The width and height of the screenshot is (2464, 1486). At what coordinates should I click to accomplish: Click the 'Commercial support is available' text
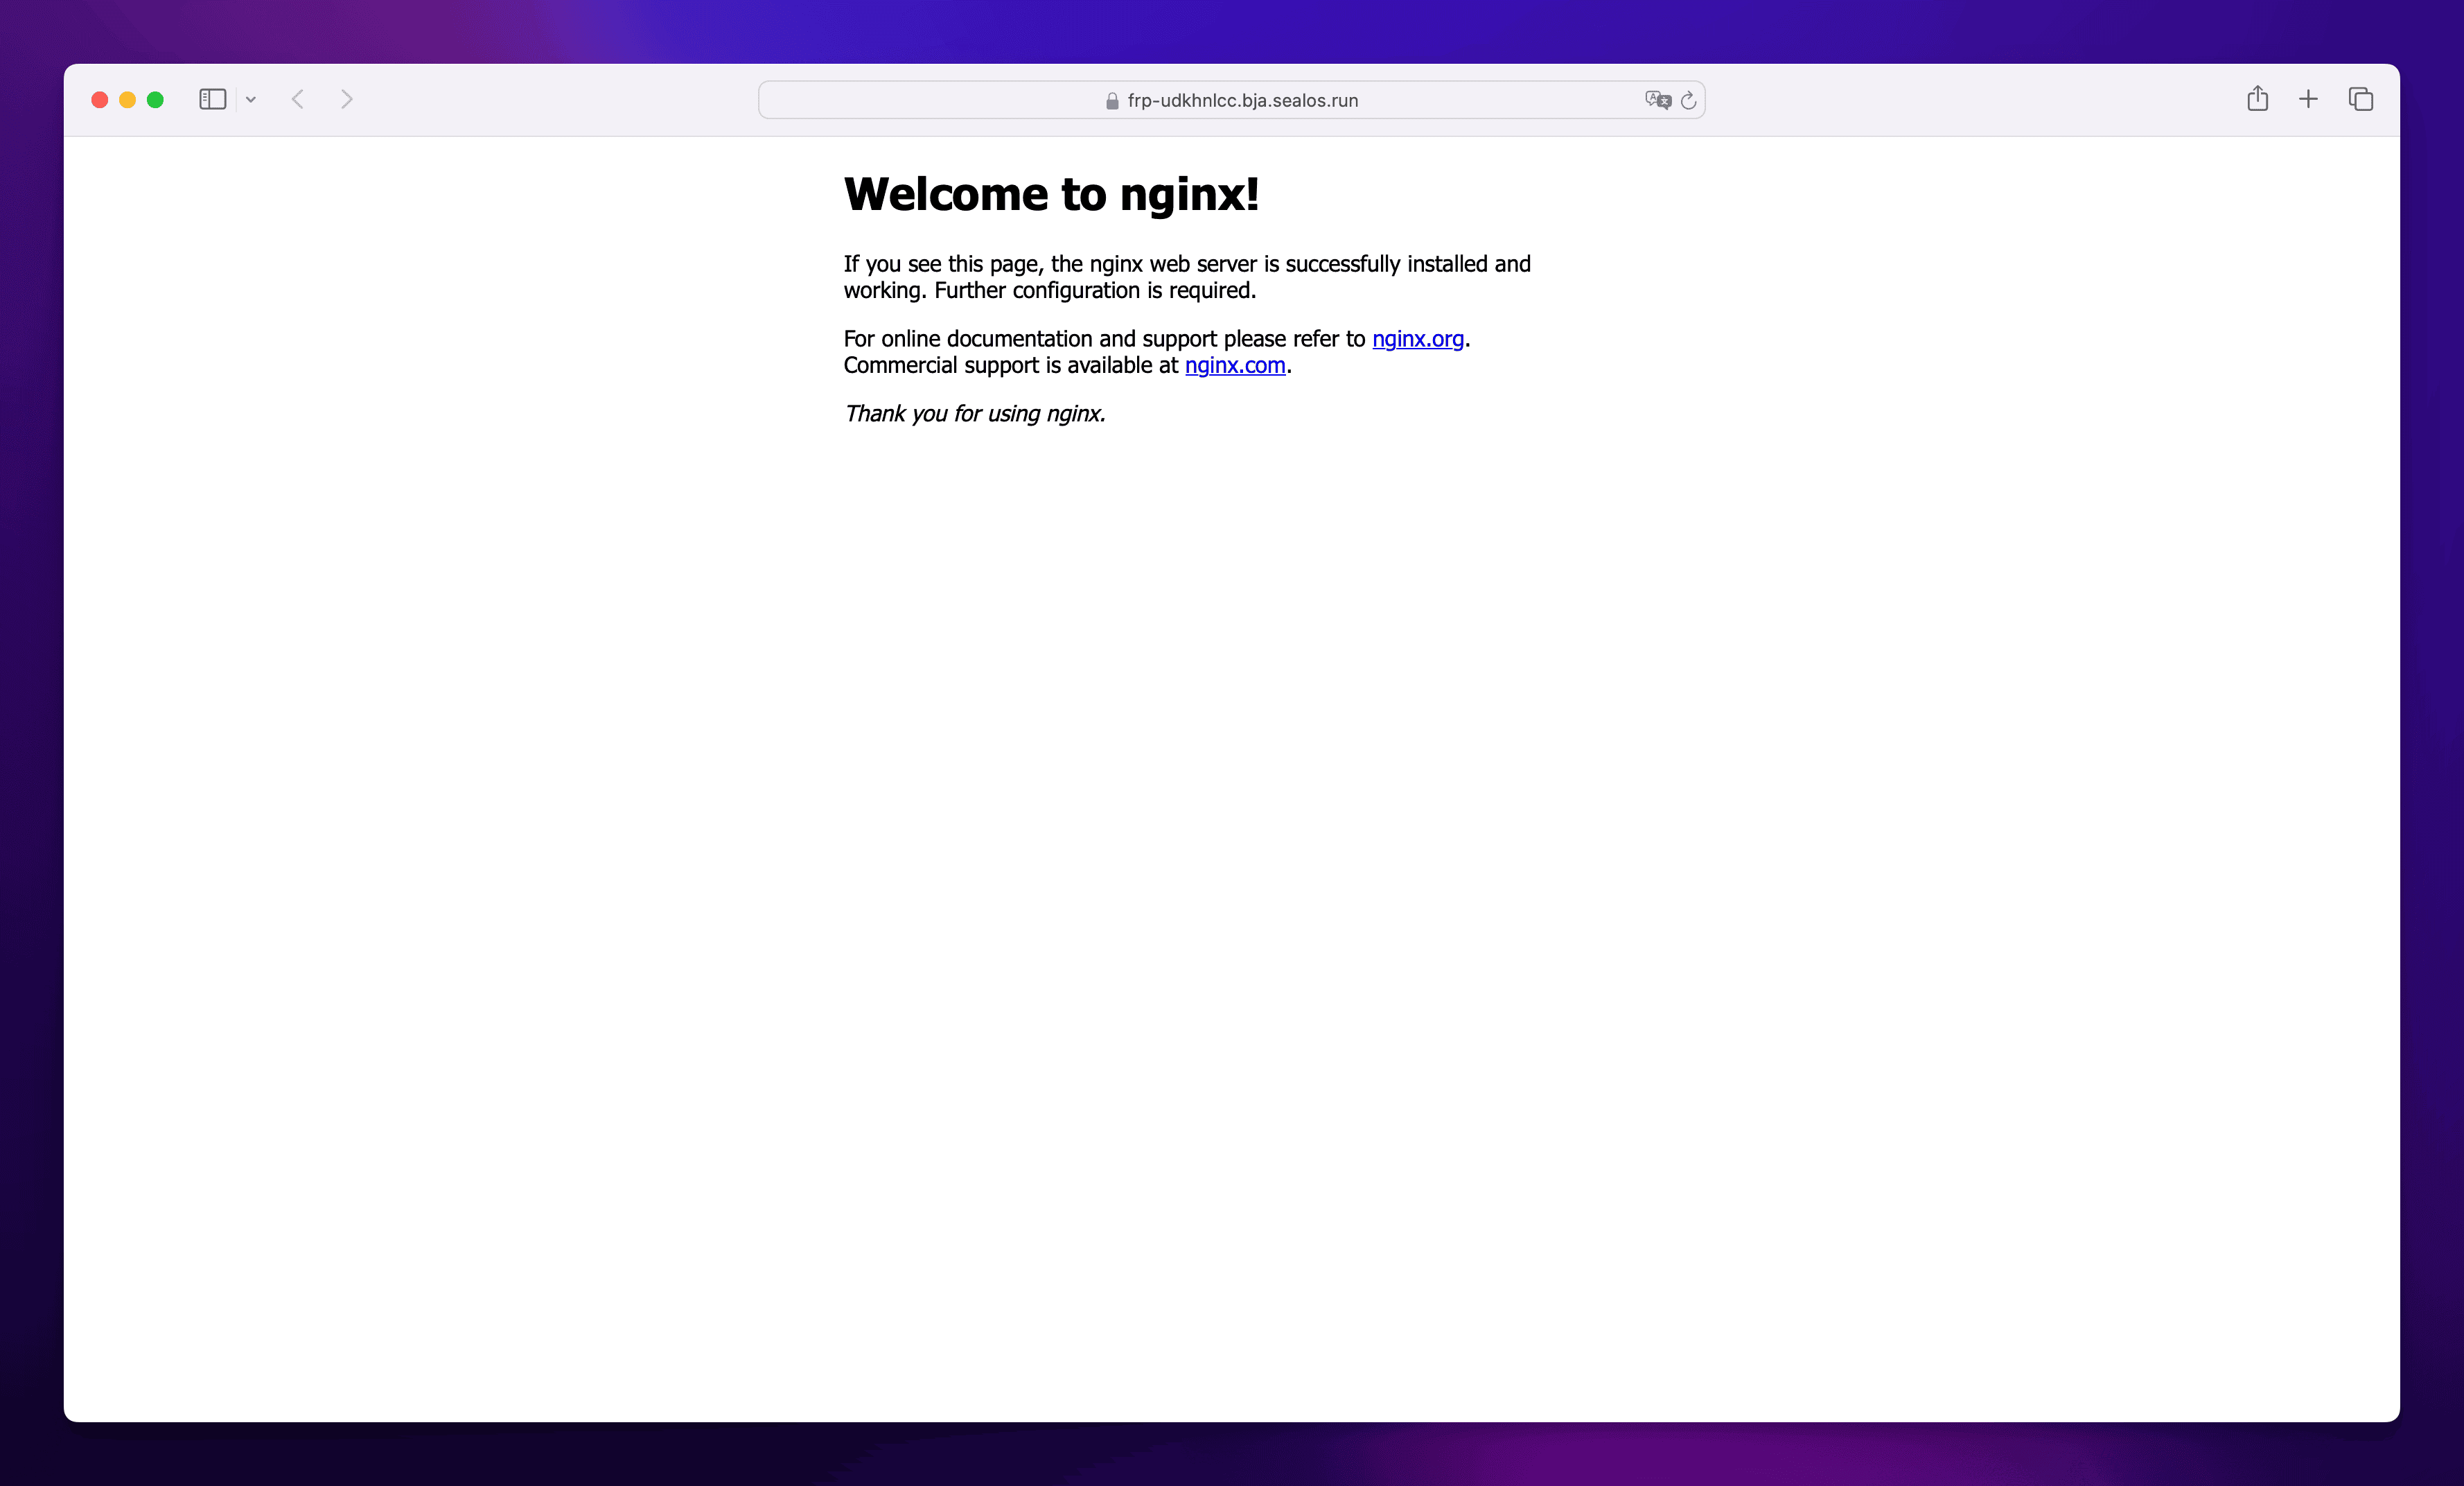pyautogui.click(x=1010, y=366)
